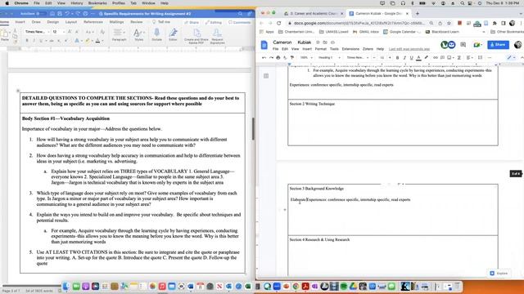Click the Tell me lightbulb search box
This screenshot has height=294, width=524.
(x=161, y=22)
